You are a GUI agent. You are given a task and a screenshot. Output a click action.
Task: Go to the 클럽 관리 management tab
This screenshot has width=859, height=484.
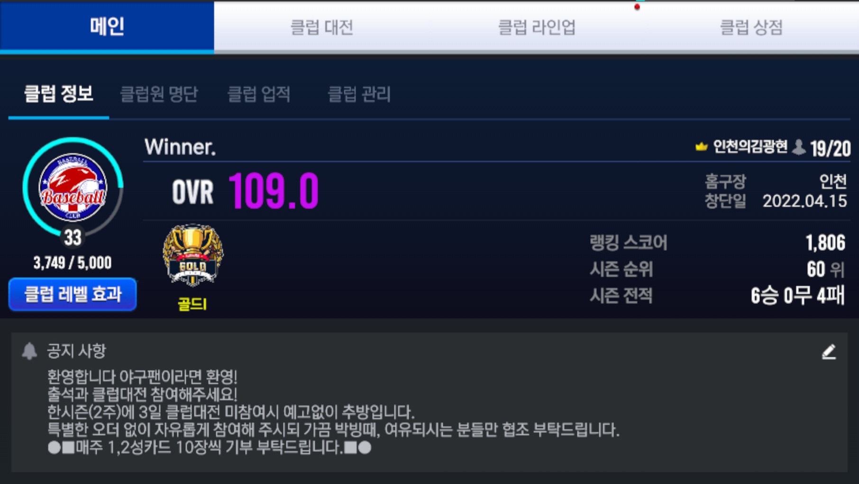click(359, 94)
